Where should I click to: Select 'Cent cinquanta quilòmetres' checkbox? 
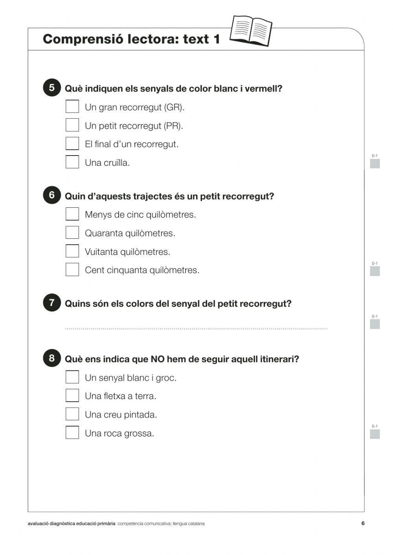coord(72,269)
